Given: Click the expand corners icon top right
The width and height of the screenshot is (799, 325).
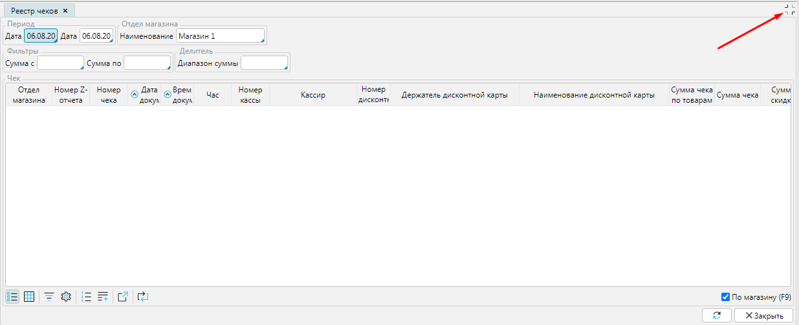Looking at the screenshot, I should tap(789, 10).
